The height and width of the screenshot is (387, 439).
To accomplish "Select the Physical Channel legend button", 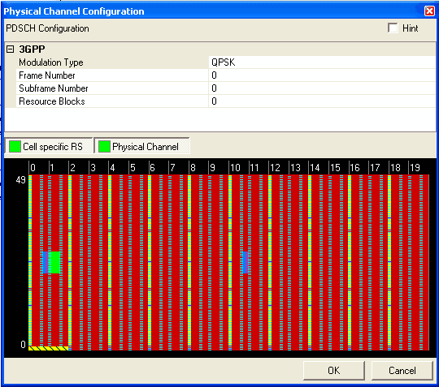I will click(x=142, y=146).
